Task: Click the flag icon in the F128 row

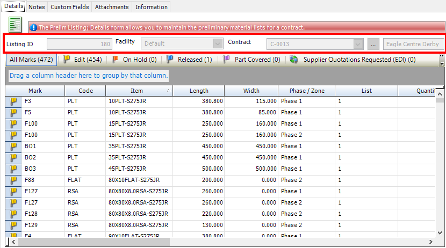Action: click(13, 214)
